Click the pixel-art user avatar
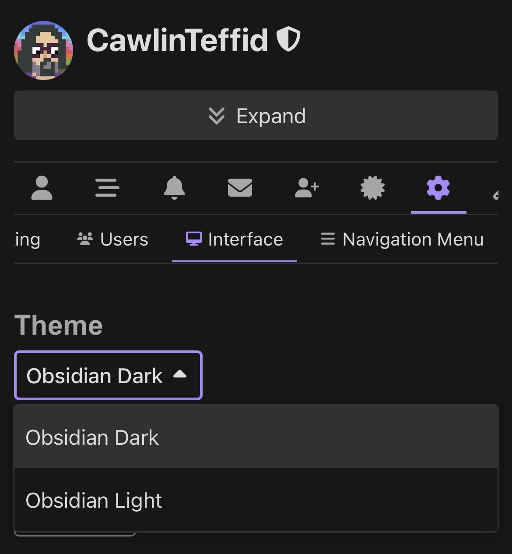This screenshot has height=554, width=512. click(44, 50)
